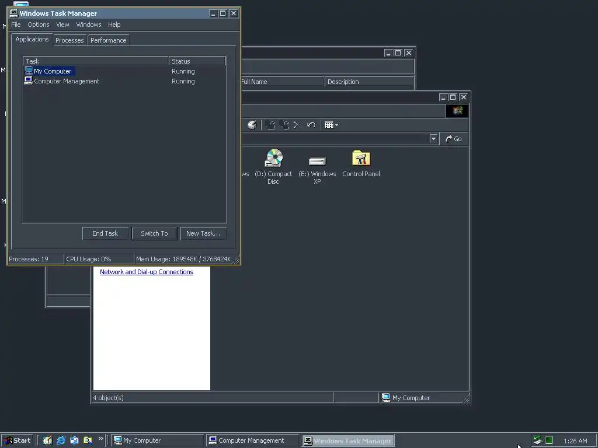This screenshot has width=598, height=448.
Task: Launch Outlook Express from quick launch
Action: tap(74, 440)
